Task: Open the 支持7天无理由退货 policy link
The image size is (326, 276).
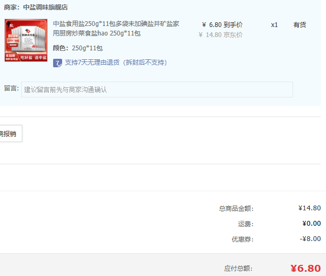Action: (x=116, y=63)
